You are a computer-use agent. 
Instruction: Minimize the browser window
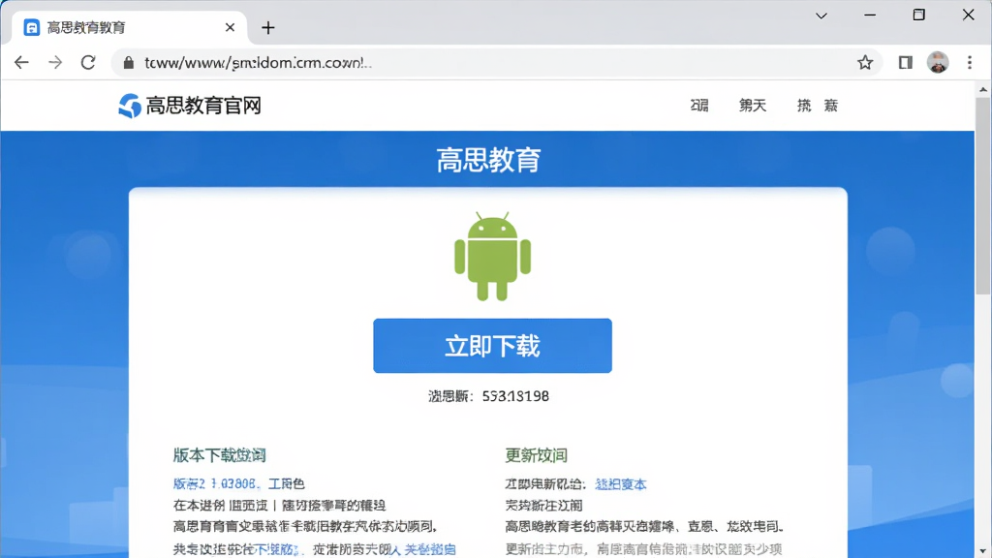(x=870, y=15)
